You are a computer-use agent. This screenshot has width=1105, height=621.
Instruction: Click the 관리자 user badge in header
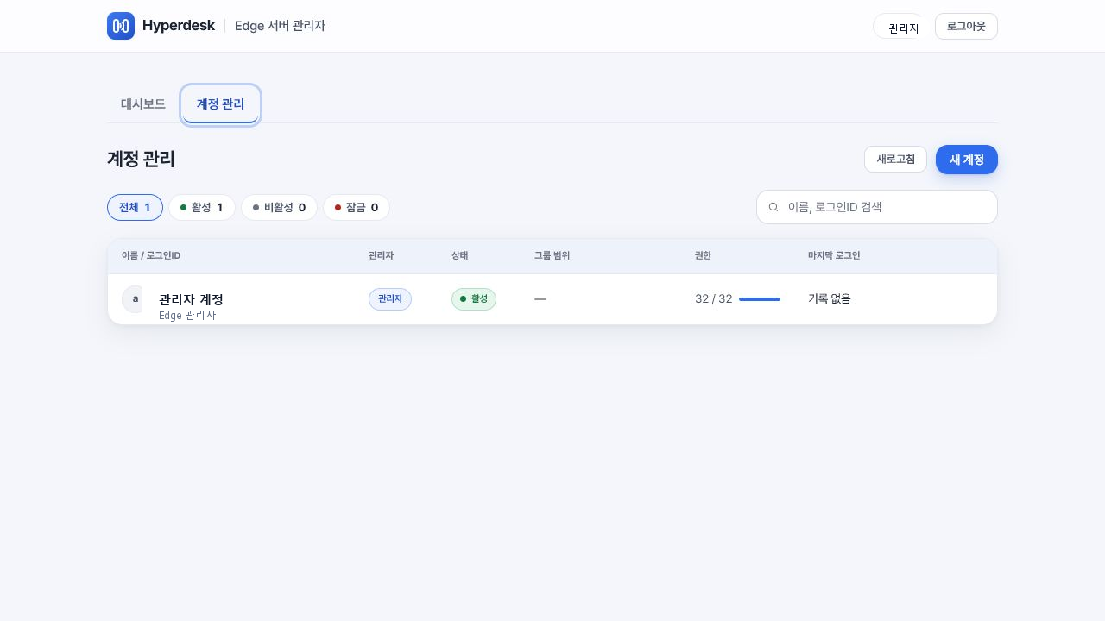click(900, 27)
